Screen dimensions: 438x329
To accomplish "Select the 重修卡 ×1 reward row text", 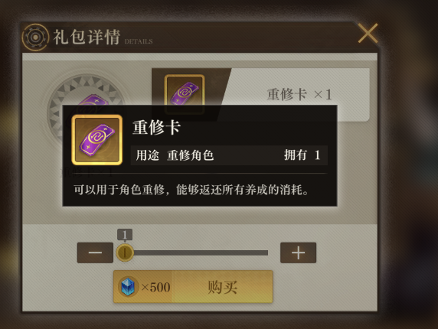I will 299,94.
